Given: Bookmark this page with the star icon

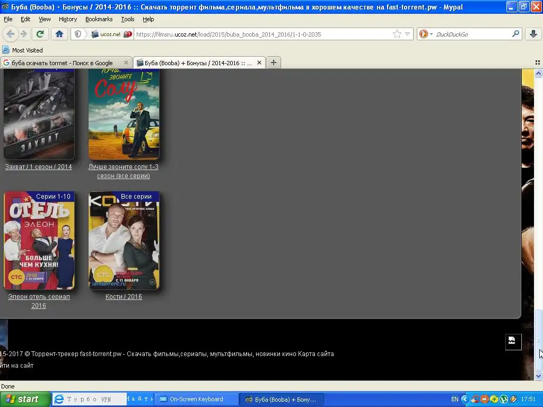Looking at the screenshot, I should coord(397,34).
